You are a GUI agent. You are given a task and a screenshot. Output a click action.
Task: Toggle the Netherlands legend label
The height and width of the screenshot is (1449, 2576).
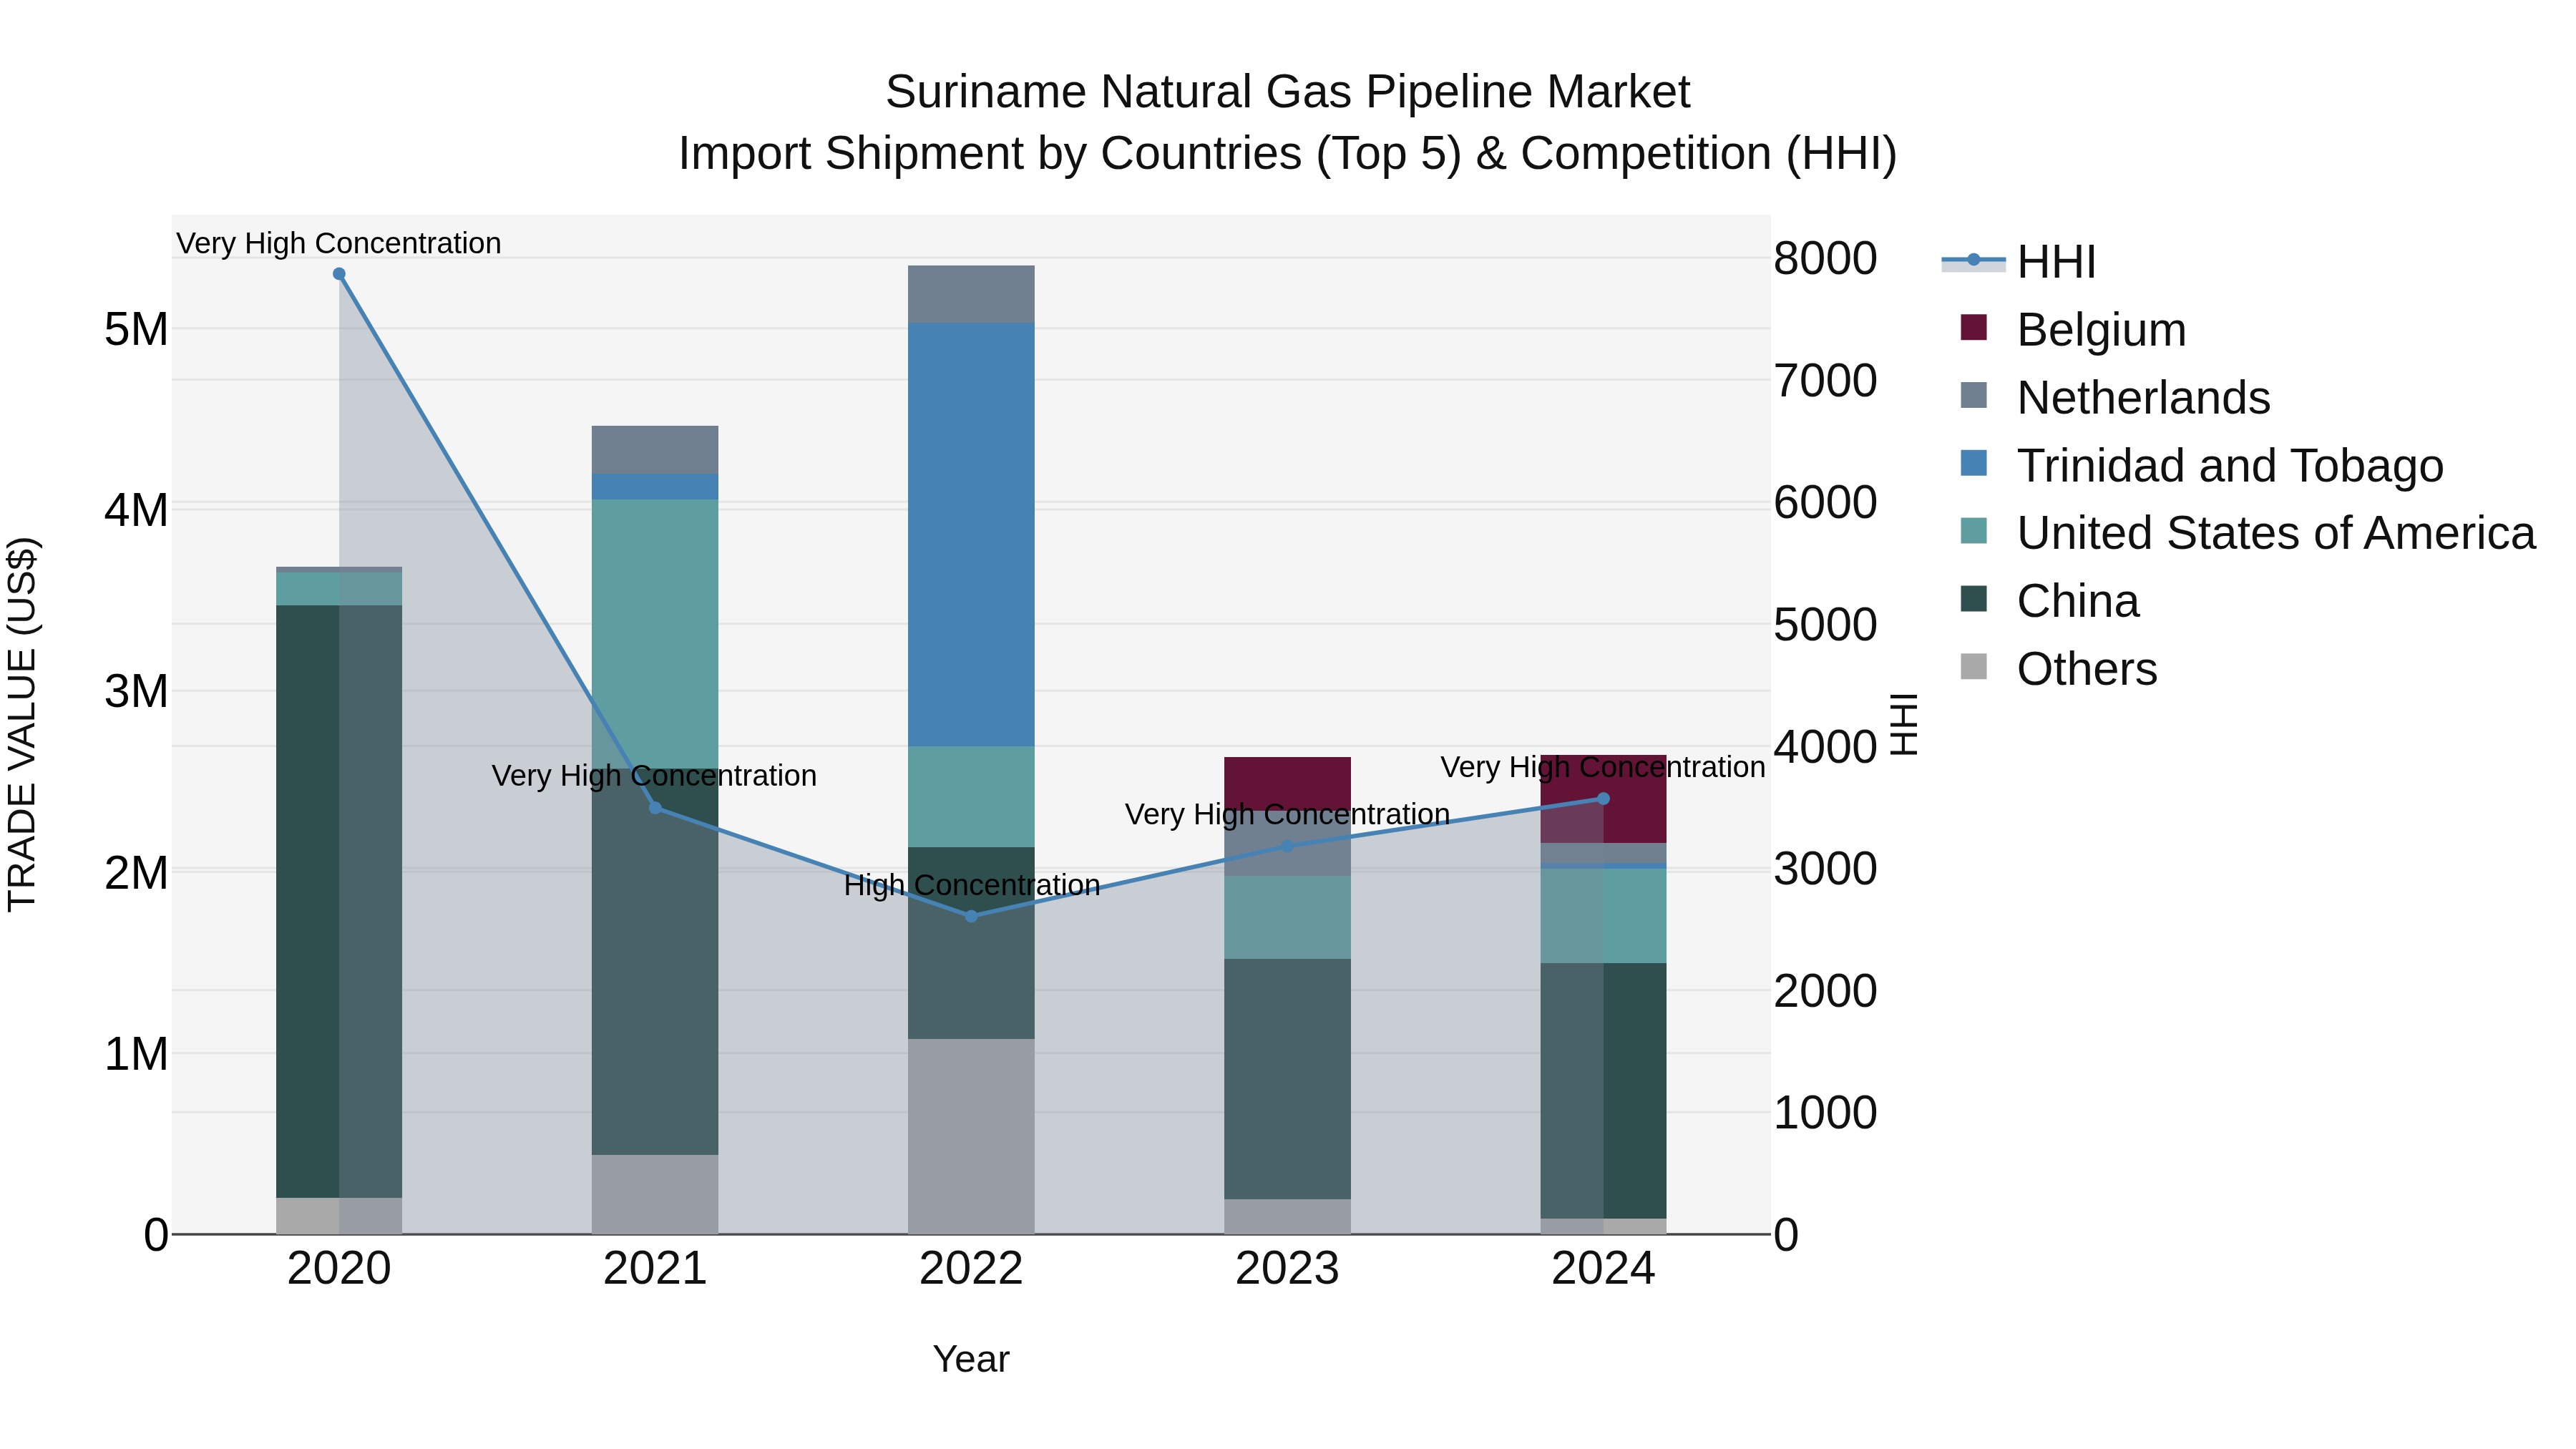(x=2143, y=398)
